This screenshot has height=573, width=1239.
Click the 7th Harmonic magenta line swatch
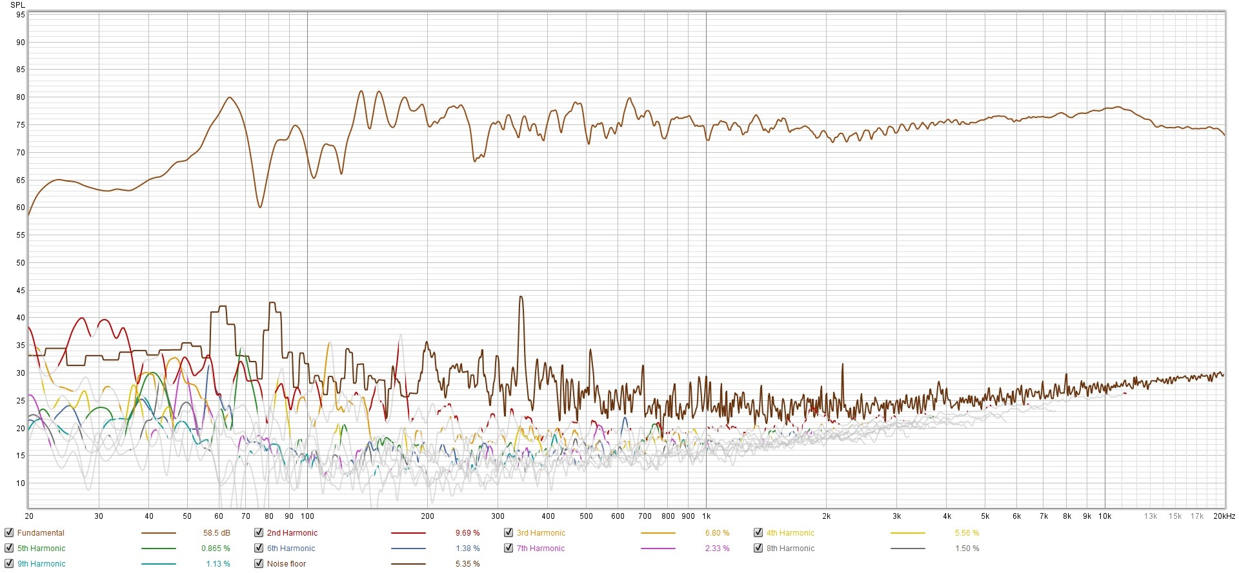[658, 549]
